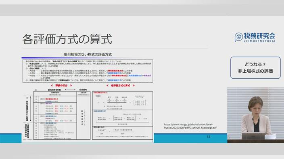Click the right angle bracket after 各評価方式の算式

click(134, 86)
